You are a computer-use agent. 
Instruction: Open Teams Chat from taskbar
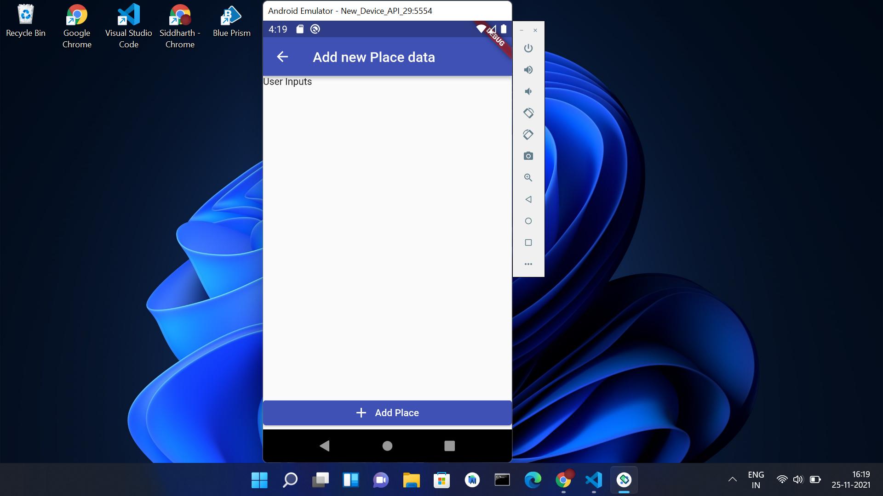click(x=381, y=480)
